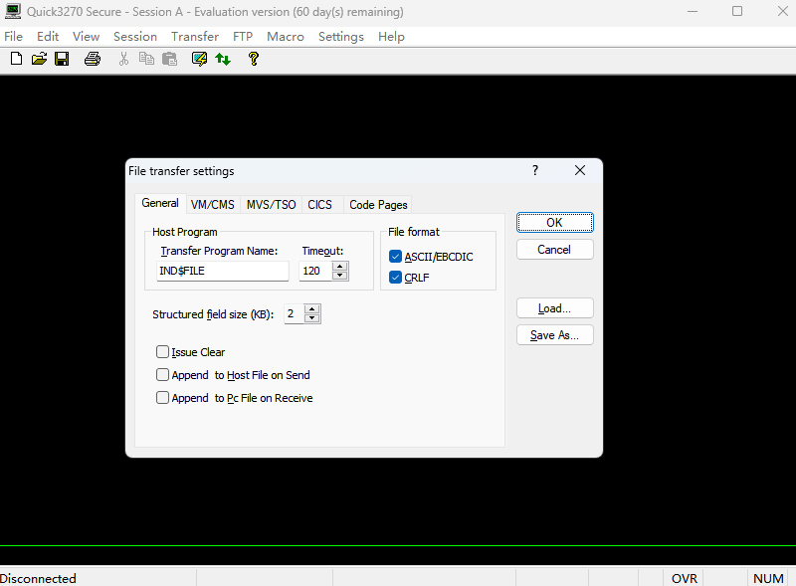Copy selection using toolbar copy icon
This screenshot has height=586, width=796.
(x=146, y=59)
